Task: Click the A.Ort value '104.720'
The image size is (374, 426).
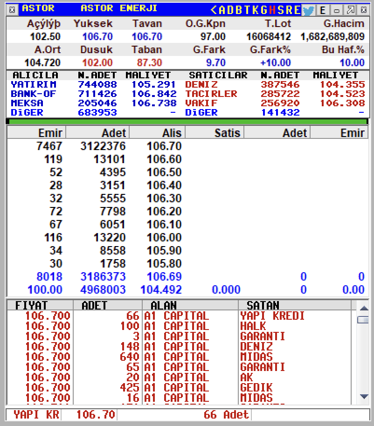Action: [x=42, y=62]
